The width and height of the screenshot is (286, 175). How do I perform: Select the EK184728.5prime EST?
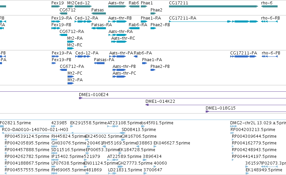click(120, 153)
